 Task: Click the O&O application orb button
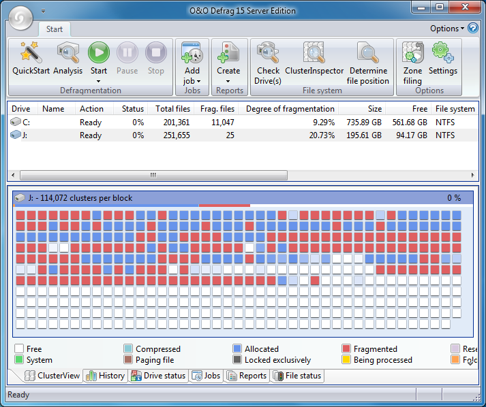pos(20,18)
